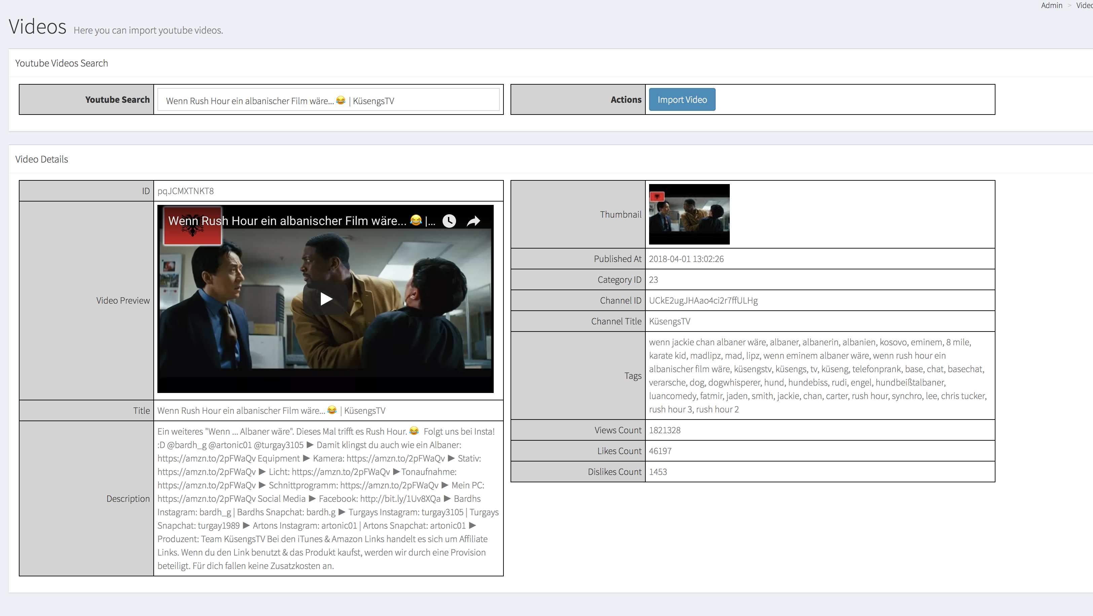Click the Video Preview label cell

[86, 300]
